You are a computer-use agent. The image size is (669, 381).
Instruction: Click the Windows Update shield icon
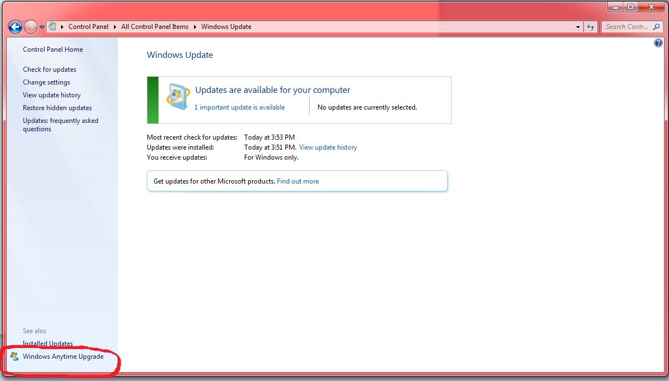tap(178, 98)
